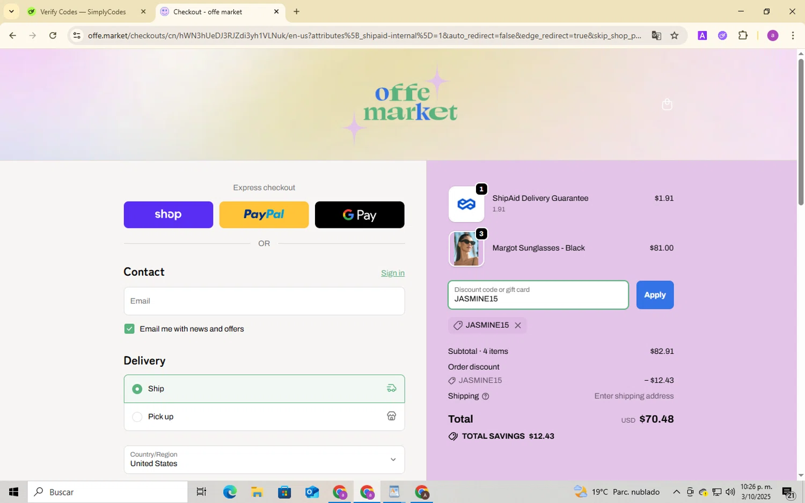Screen dimensions: 805x503
Task: Open the clock showing 10:26 p. m.
Action: tap(756, 492)
